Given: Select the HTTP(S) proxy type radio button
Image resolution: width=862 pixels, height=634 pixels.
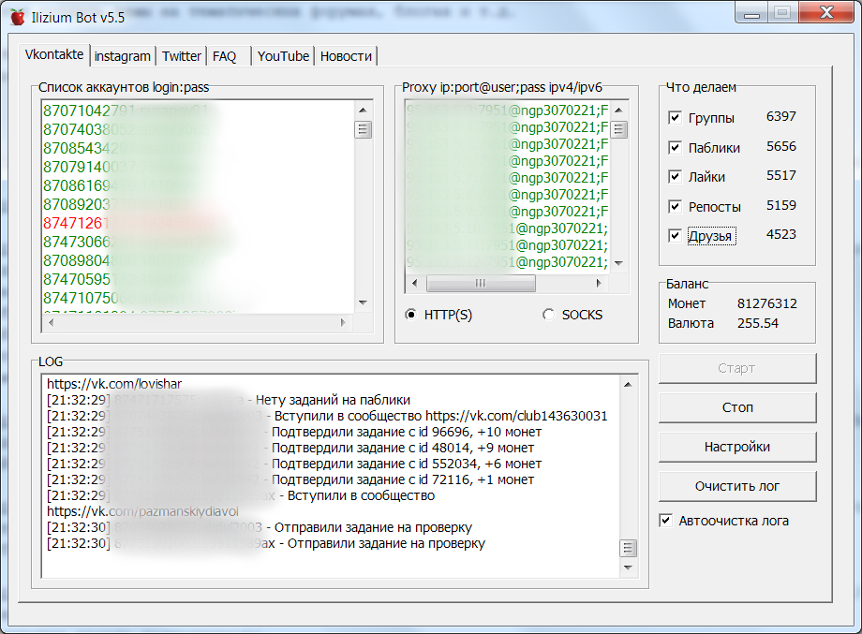Looking at the screenshot, I should tap(410, 315).
